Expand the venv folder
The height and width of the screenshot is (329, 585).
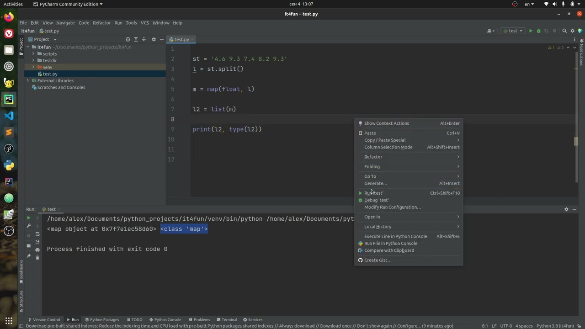33,67
